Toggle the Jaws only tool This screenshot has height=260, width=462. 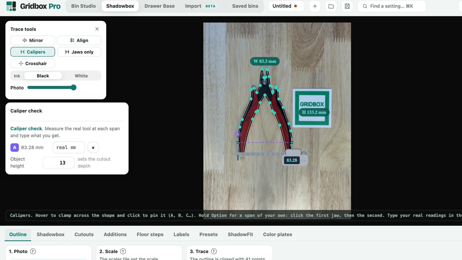tap(79, 52)
